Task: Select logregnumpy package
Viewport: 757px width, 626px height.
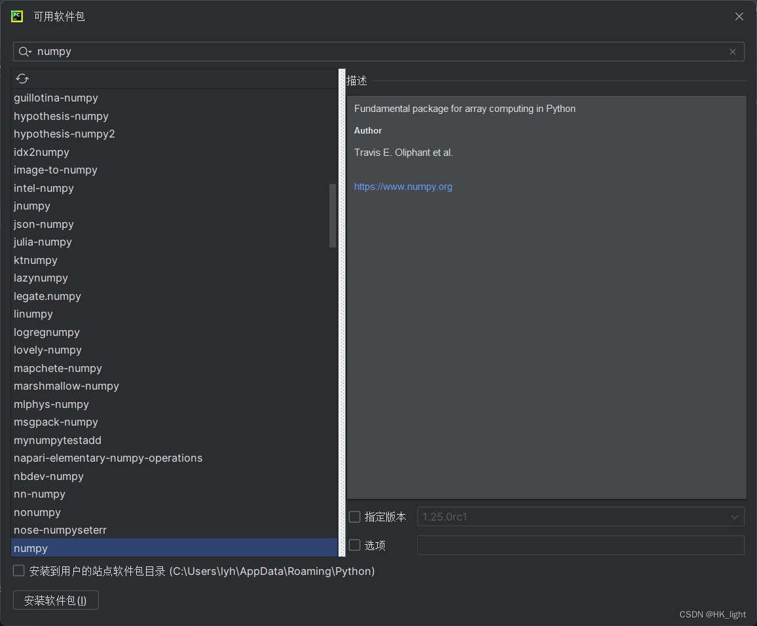Action: pos(174,333)
